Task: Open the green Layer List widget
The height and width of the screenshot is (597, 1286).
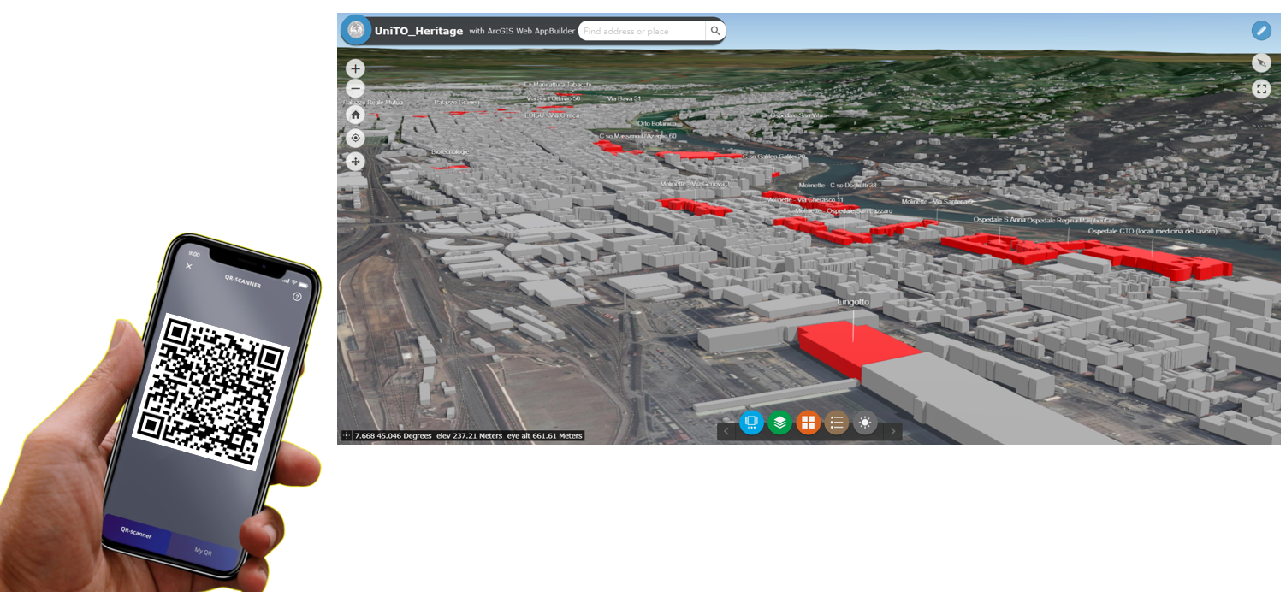Action: (x=779, y=423)
